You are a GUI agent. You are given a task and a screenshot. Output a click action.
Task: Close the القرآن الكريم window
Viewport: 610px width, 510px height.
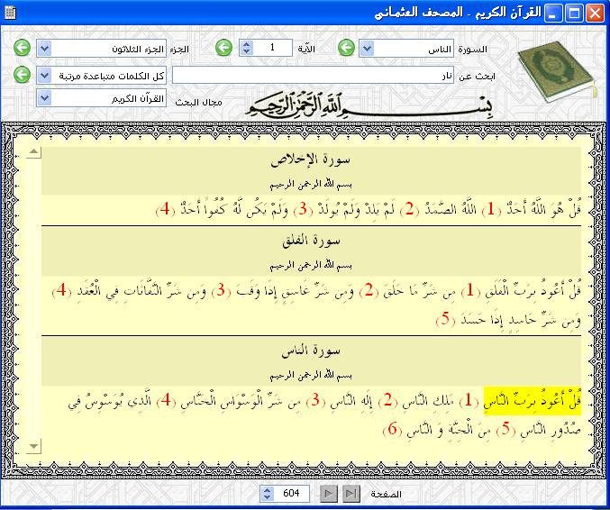[x=596, y=14]
